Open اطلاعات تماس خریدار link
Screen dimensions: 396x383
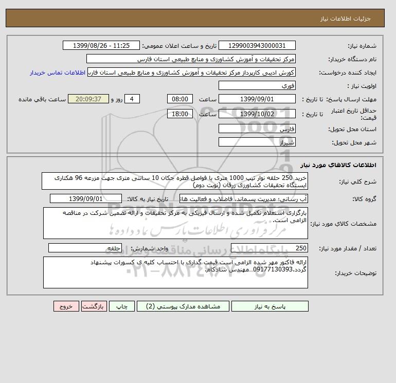point(58,72)
